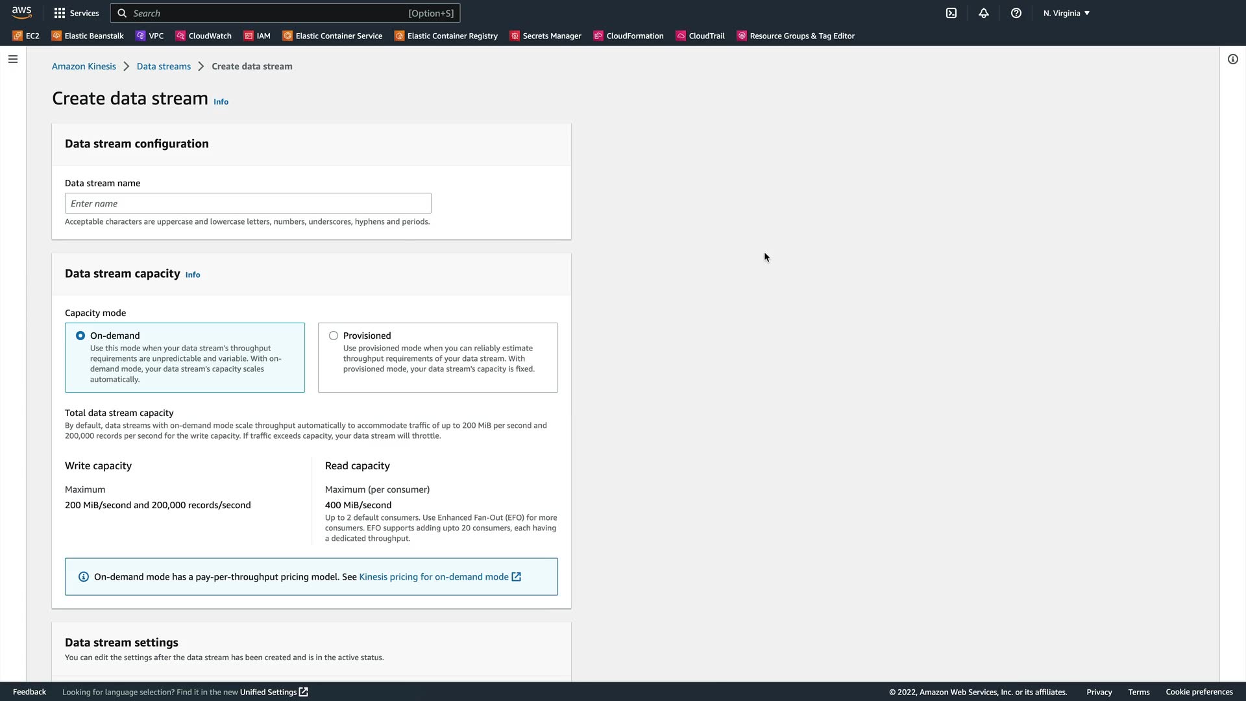Open the AWS CloudShell icon

pos(951,13)
